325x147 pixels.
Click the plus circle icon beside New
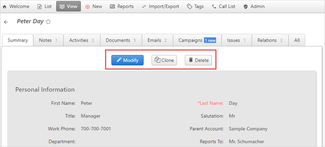(87, 6)
